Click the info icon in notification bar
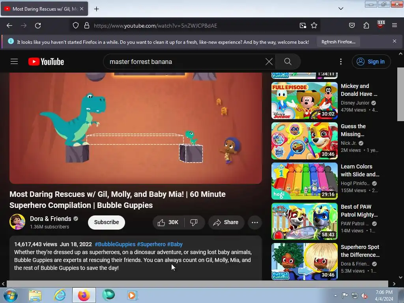404x303 pixels. point(11,41)
